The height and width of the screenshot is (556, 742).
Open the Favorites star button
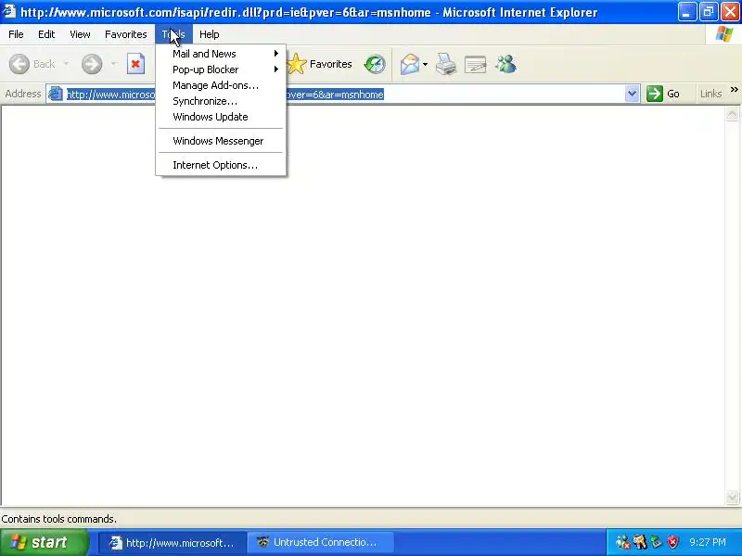[319, 64]
